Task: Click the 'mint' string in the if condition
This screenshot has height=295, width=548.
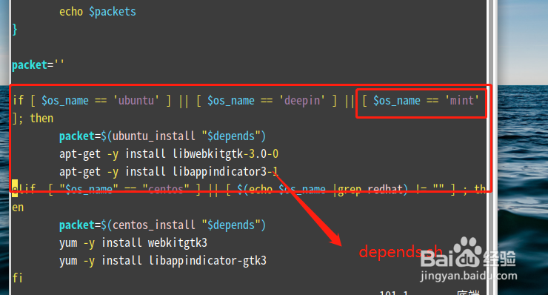Action: tap(461, 101)
